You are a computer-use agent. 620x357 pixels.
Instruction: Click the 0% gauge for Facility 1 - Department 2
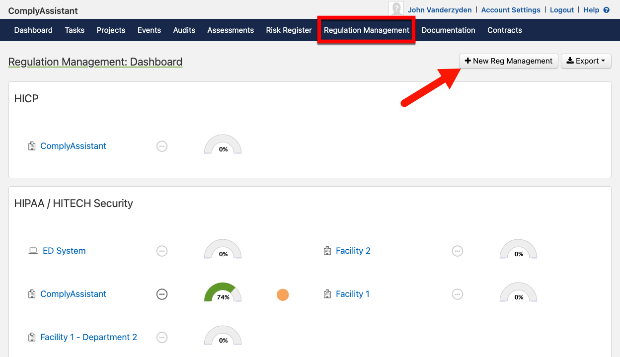click(x=223, y=336)
